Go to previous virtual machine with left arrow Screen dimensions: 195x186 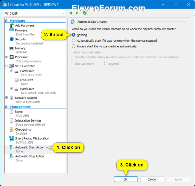click(x=71, y=13)
